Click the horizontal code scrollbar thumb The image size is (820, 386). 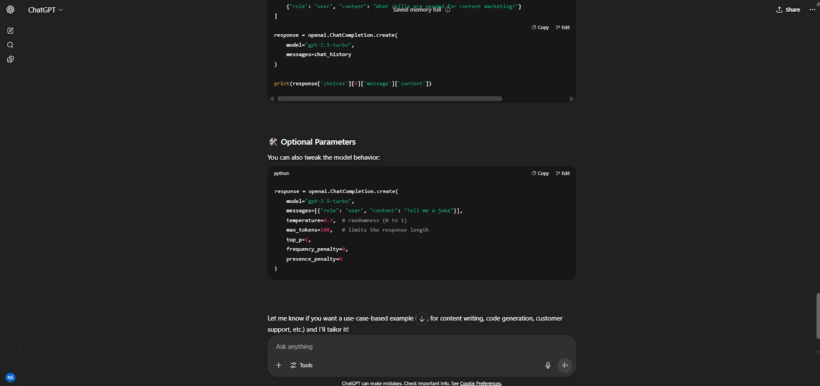click(x=389, y=99)
